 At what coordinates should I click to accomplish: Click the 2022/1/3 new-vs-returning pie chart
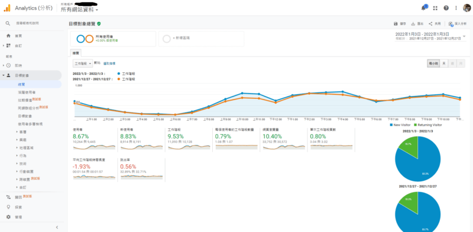pos(418,158)
